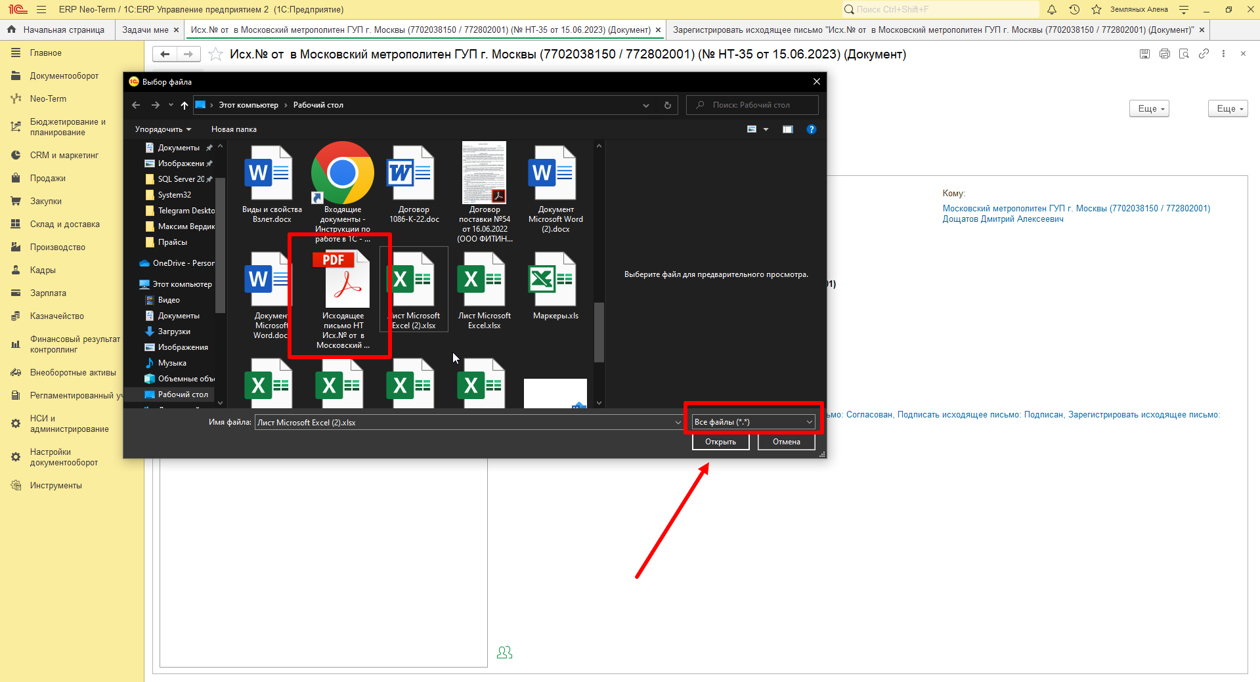Open the view mode options arrow
The width and height of the screenshot is (1260, 682).
(766, 129)
